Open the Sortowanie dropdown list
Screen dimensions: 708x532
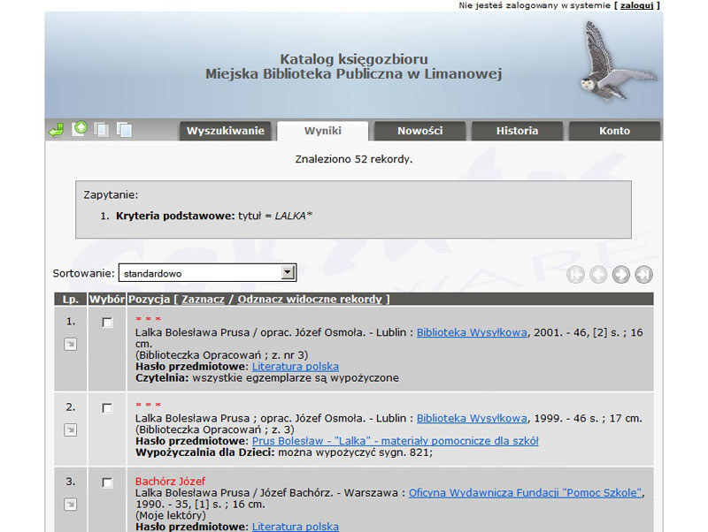click(288, 273)
